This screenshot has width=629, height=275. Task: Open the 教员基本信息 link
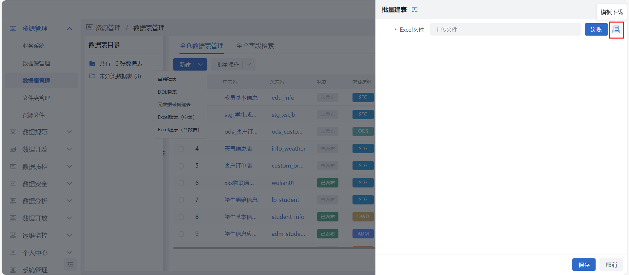pos(241,98)
